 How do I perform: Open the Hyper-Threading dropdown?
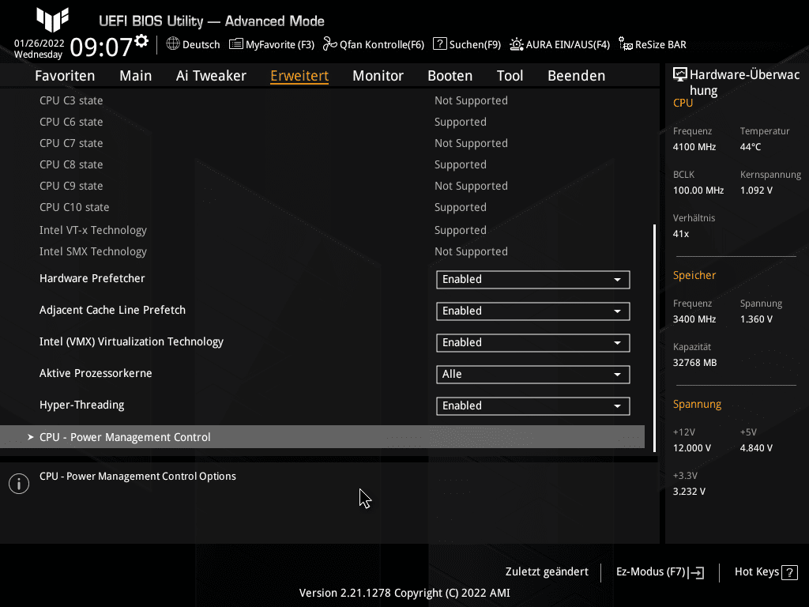pyautogui.click(x=533, y=405)
